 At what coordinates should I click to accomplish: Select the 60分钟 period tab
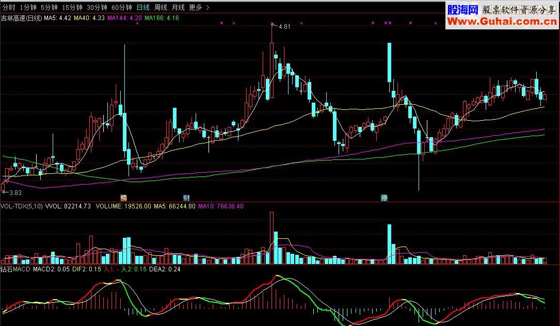[122, 7]
